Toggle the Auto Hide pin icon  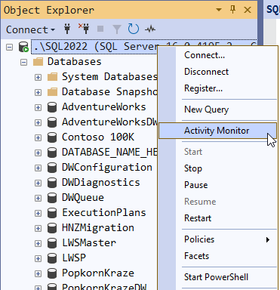tap(233, 10)
